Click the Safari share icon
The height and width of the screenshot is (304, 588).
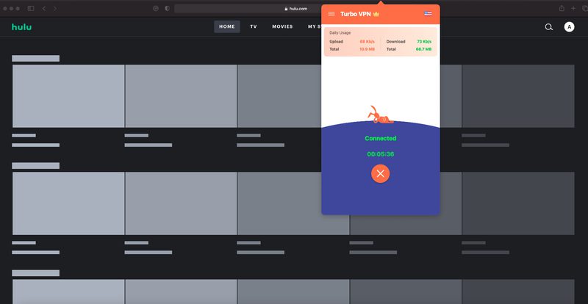point(562,8)
